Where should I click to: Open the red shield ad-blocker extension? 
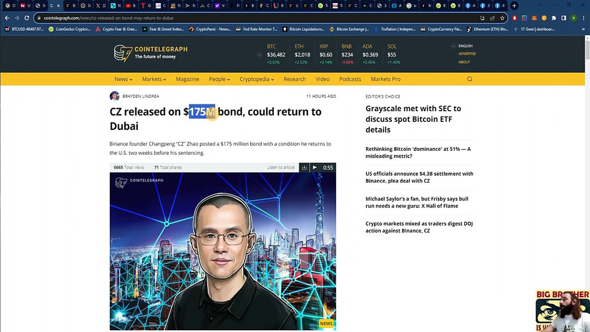click(515, 18)
